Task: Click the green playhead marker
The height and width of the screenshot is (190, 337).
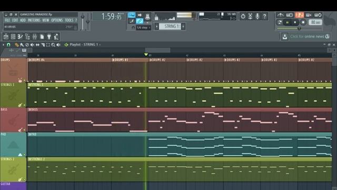Action: click(x=146, y=55)
